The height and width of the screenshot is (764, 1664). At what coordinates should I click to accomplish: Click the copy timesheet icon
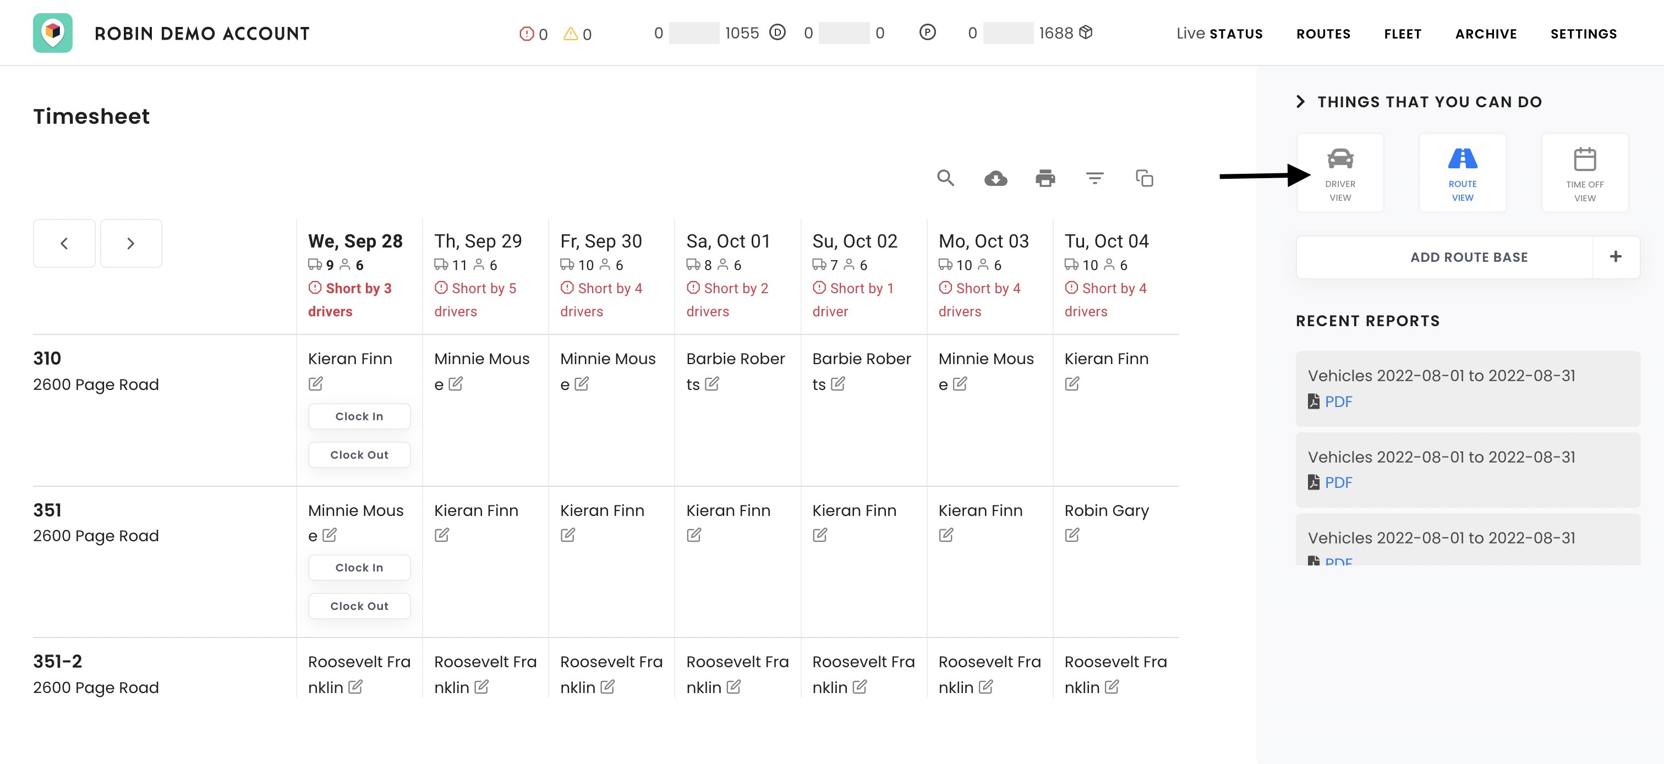[x=1144, y=178]
